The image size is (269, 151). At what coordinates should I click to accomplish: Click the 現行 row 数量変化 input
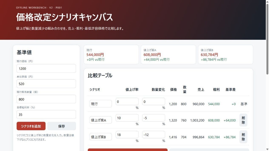(x=153, y=101)
